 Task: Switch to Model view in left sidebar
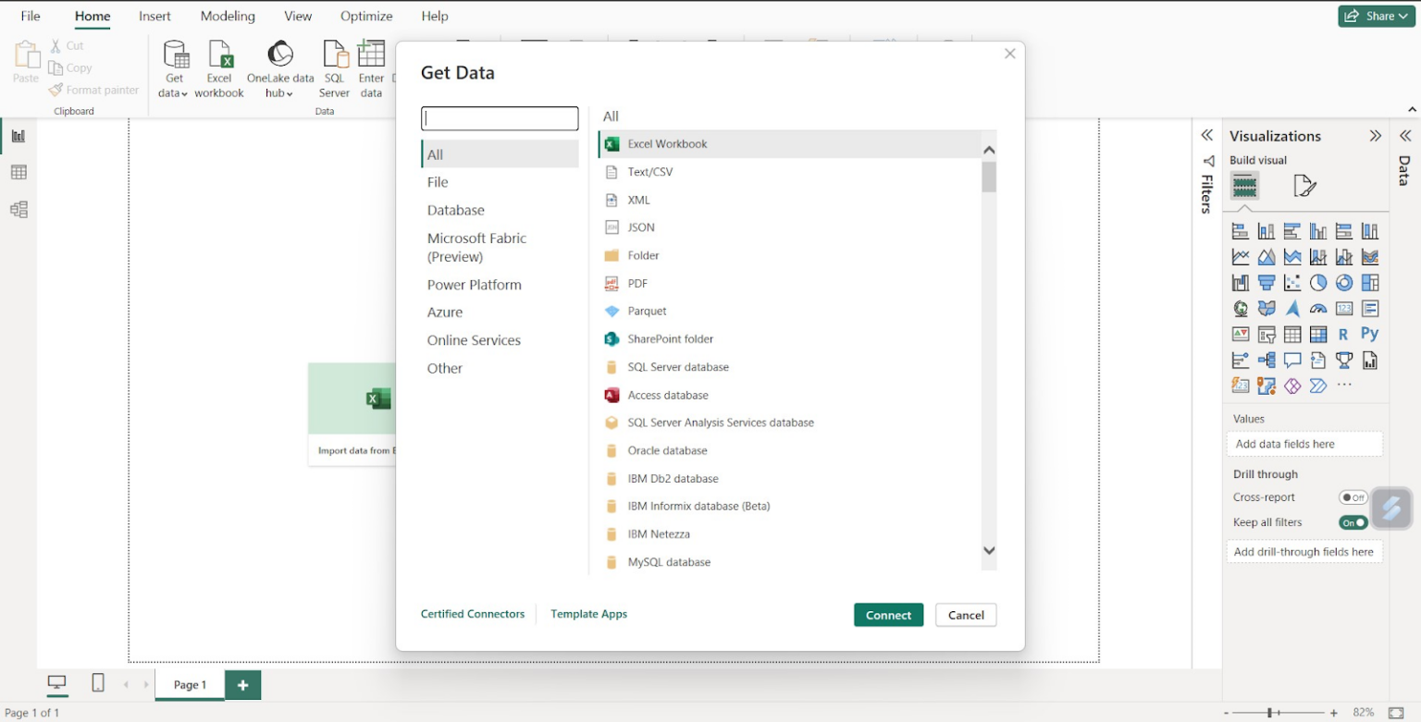(x=18, y=209)
